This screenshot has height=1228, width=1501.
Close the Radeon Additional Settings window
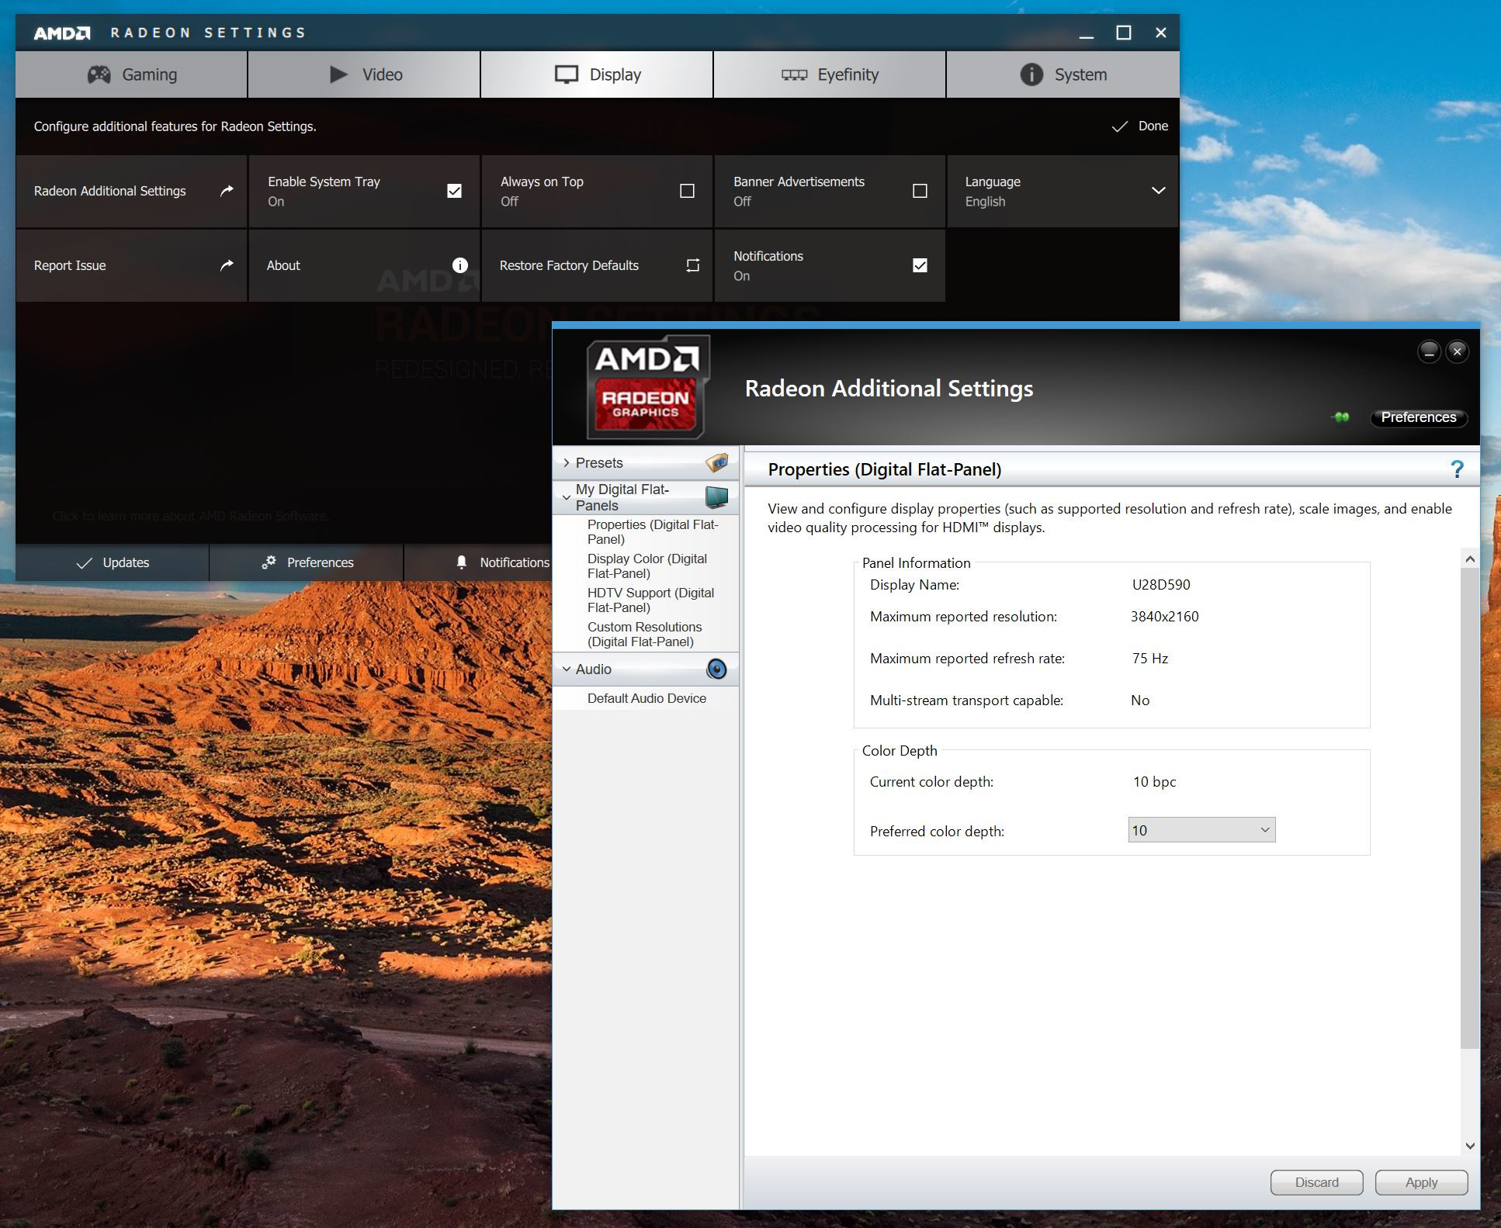click(x=1457, y=352)
